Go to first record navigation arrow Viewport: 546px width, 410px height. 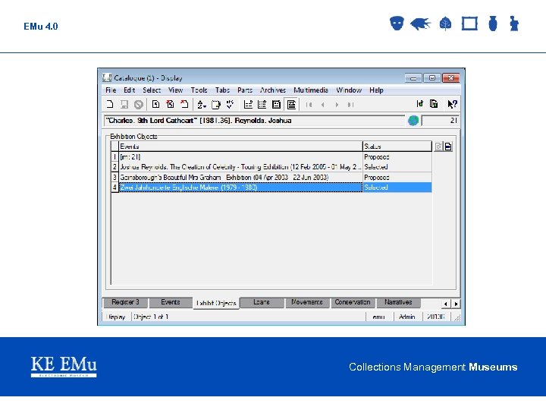(x=309, y=105)
